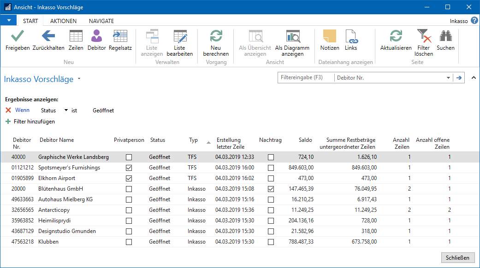Uncheck Nachtrag for Blütenhaus GmbH
480x268 pixels.
point(271,189)
